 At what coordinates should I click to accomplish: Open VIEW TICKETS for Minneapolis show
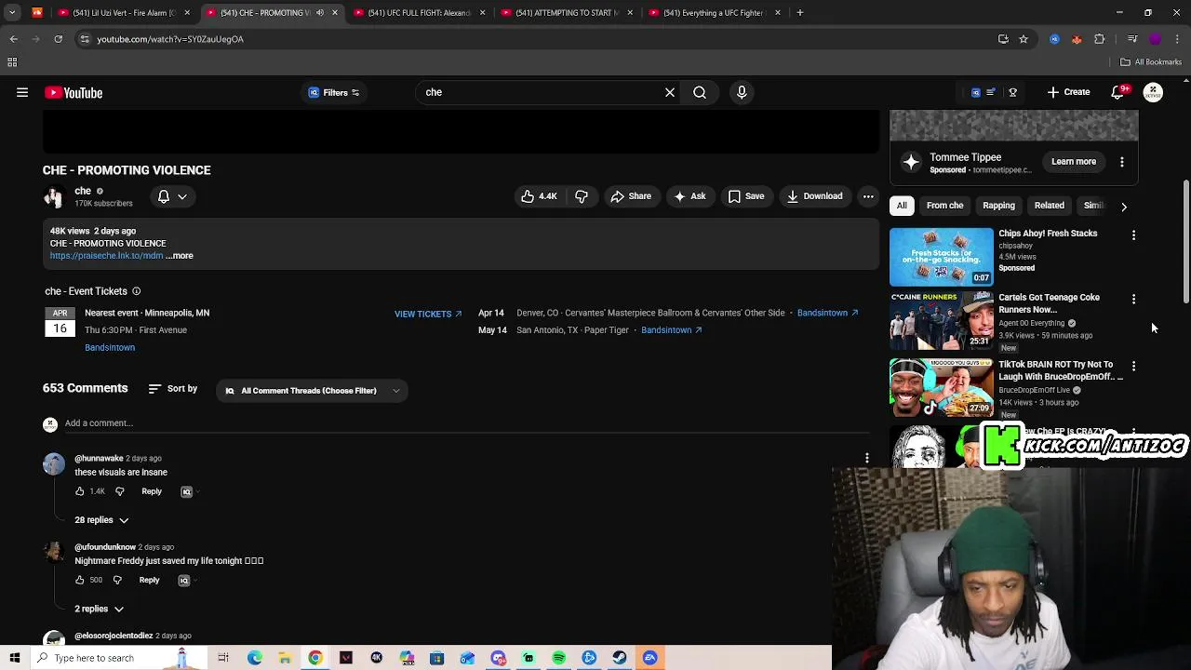[x=428, y=314]
